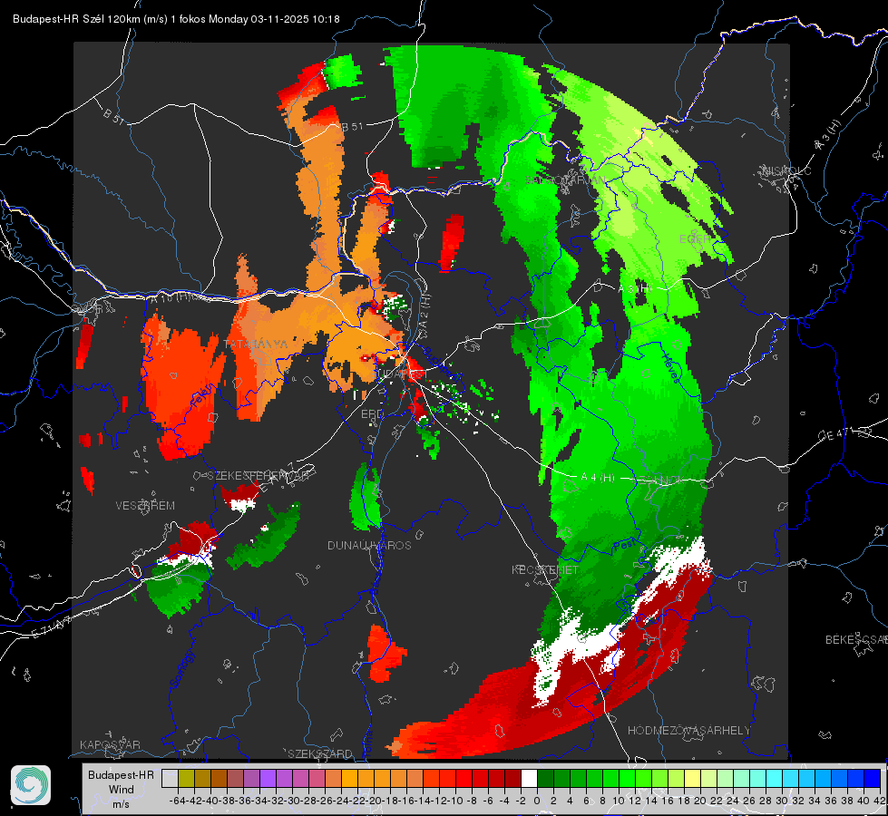Click the ÉRD city label
This screenshot has width=888, height=816.
(372, 414)
